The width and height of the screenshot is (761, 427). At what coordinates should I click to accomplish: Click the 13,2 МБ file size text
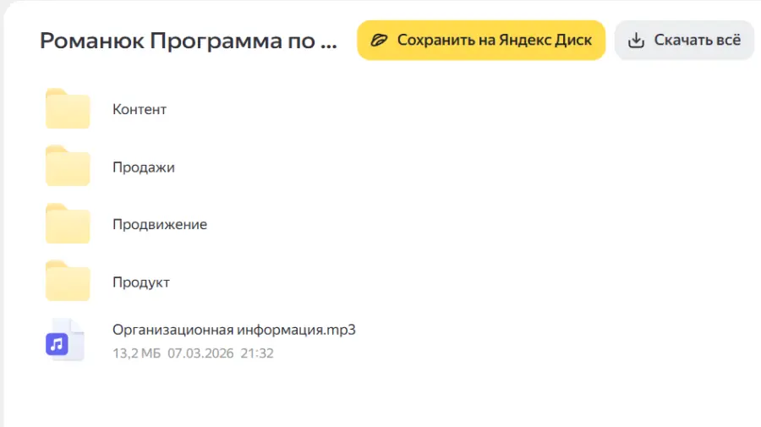(x=136, y=353)
